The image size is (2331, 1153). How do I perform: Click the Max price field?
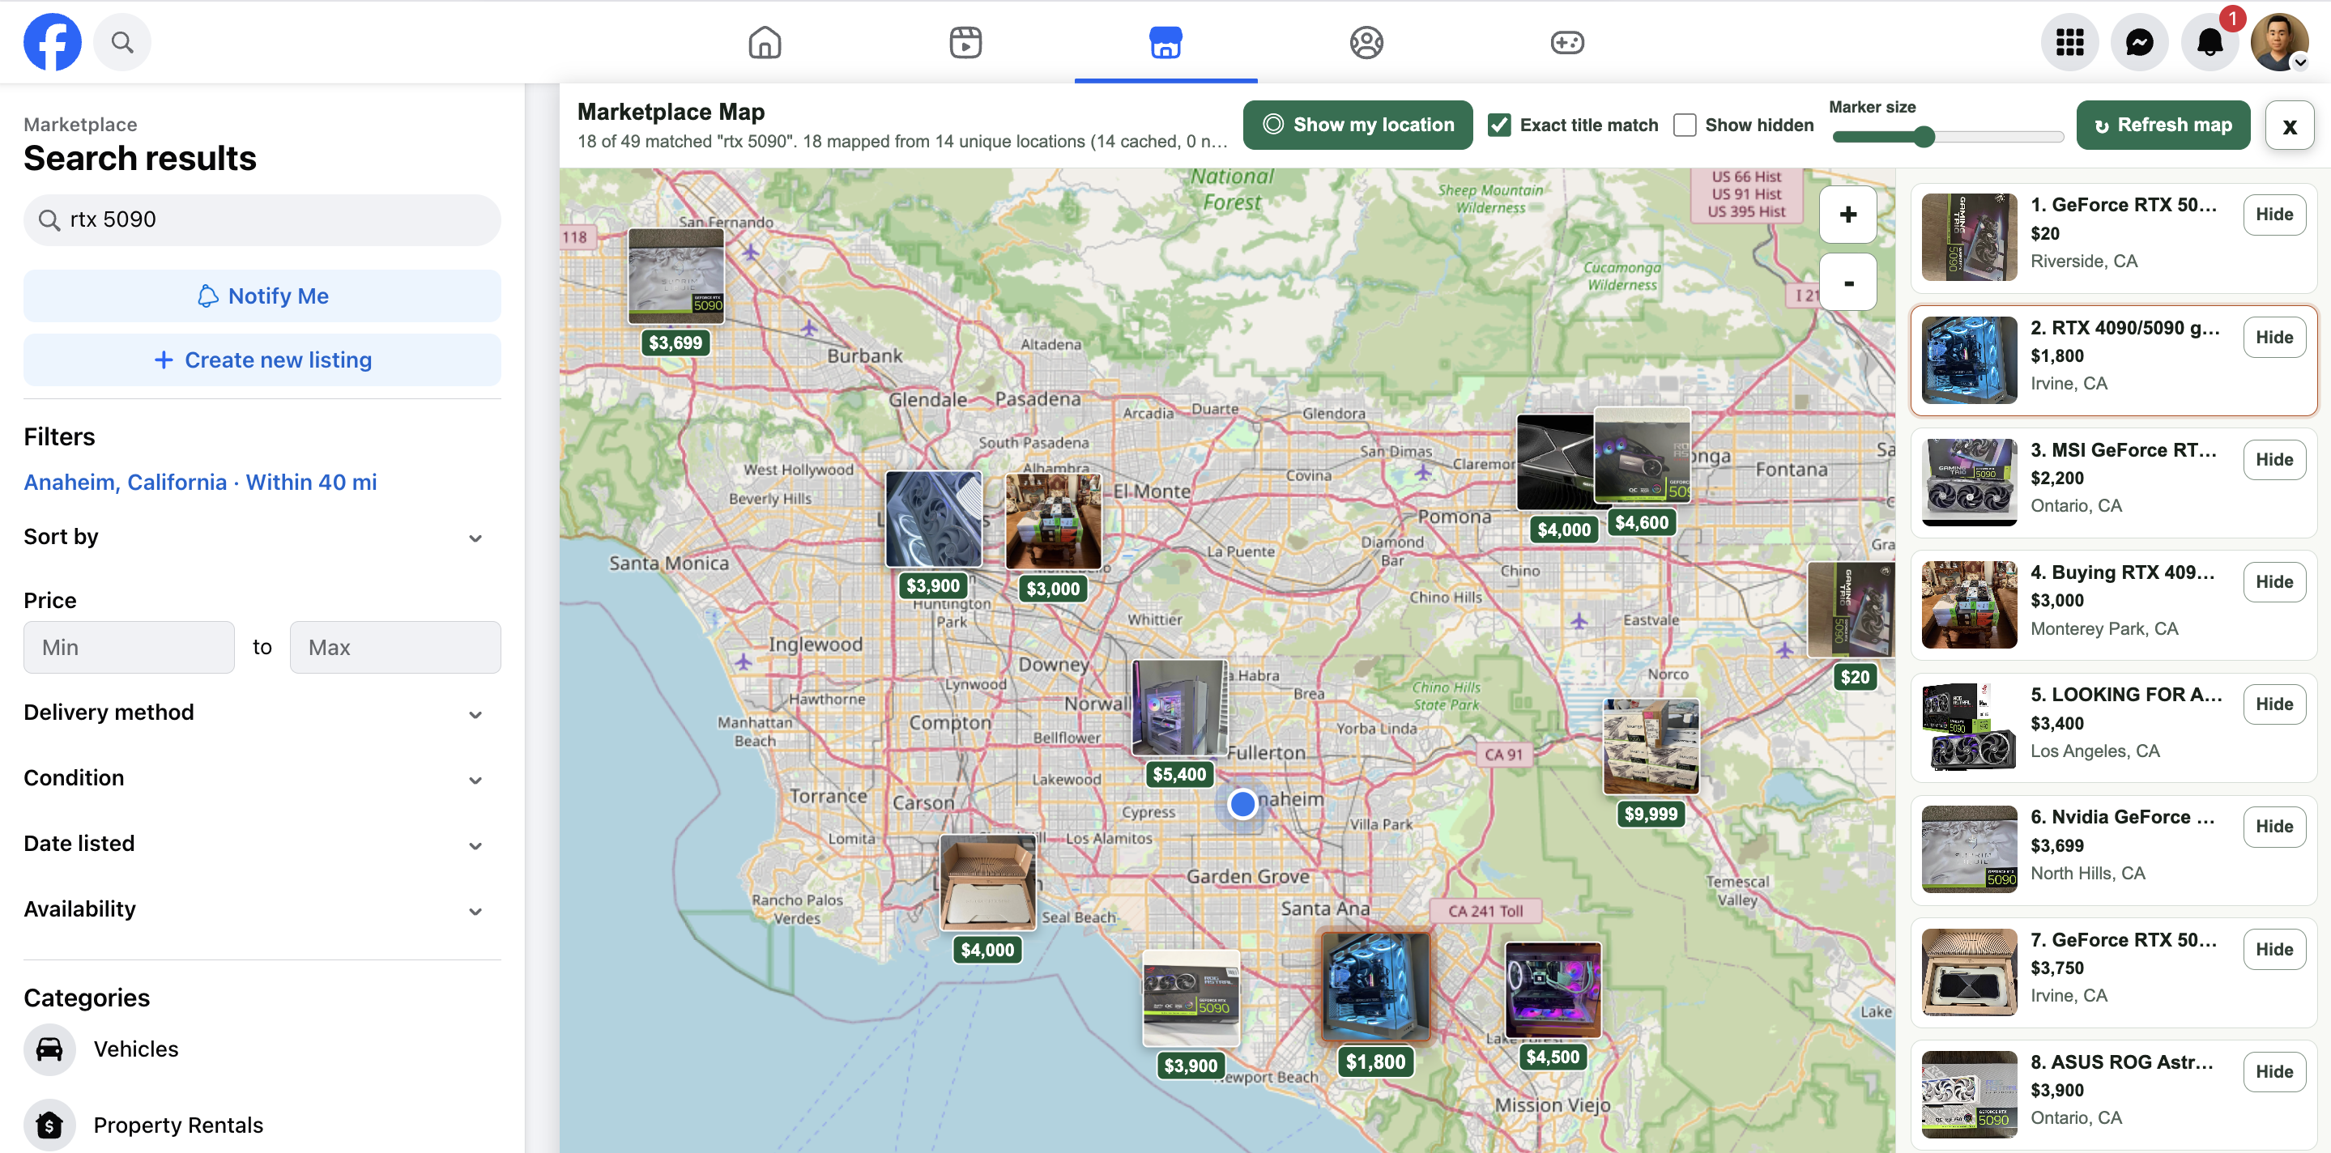[x=395, y=648]
